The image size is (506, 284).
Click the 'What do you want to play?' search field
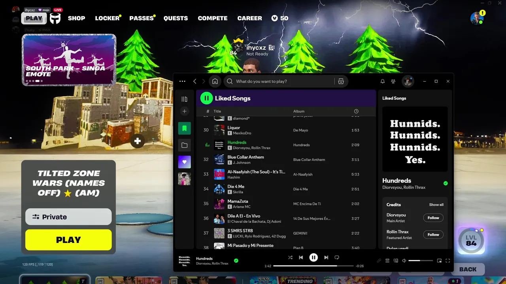[x=279, y=81]
